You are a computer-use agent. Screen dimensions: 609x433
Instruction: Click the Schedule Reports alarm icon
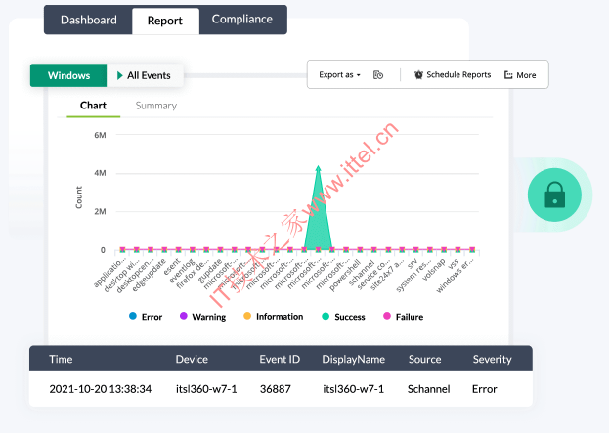419,75
